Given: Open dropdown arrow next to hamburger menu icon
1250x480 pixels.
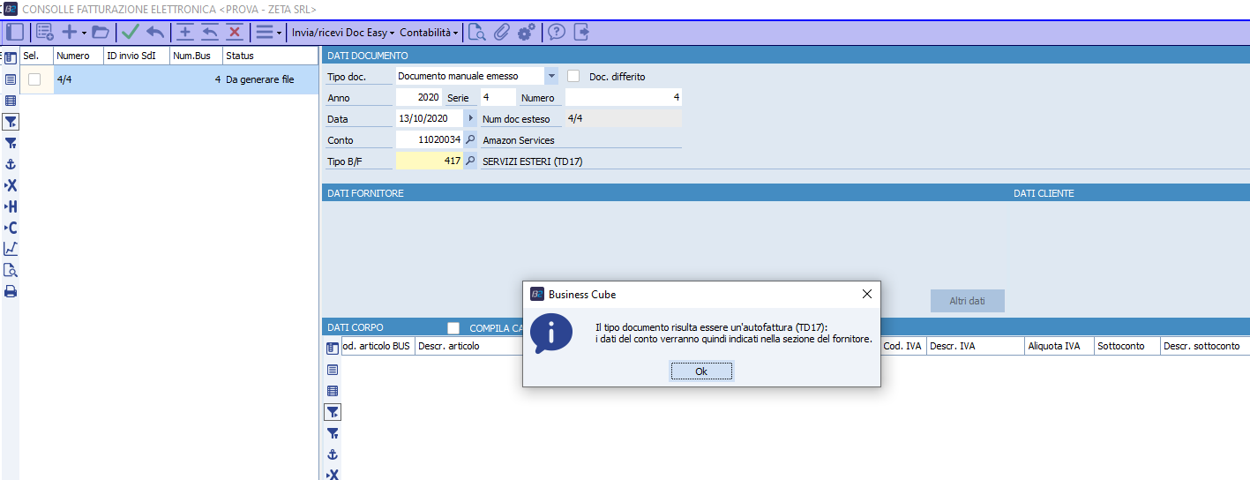Looking at the screenshot, I should [x=279, y=33].
